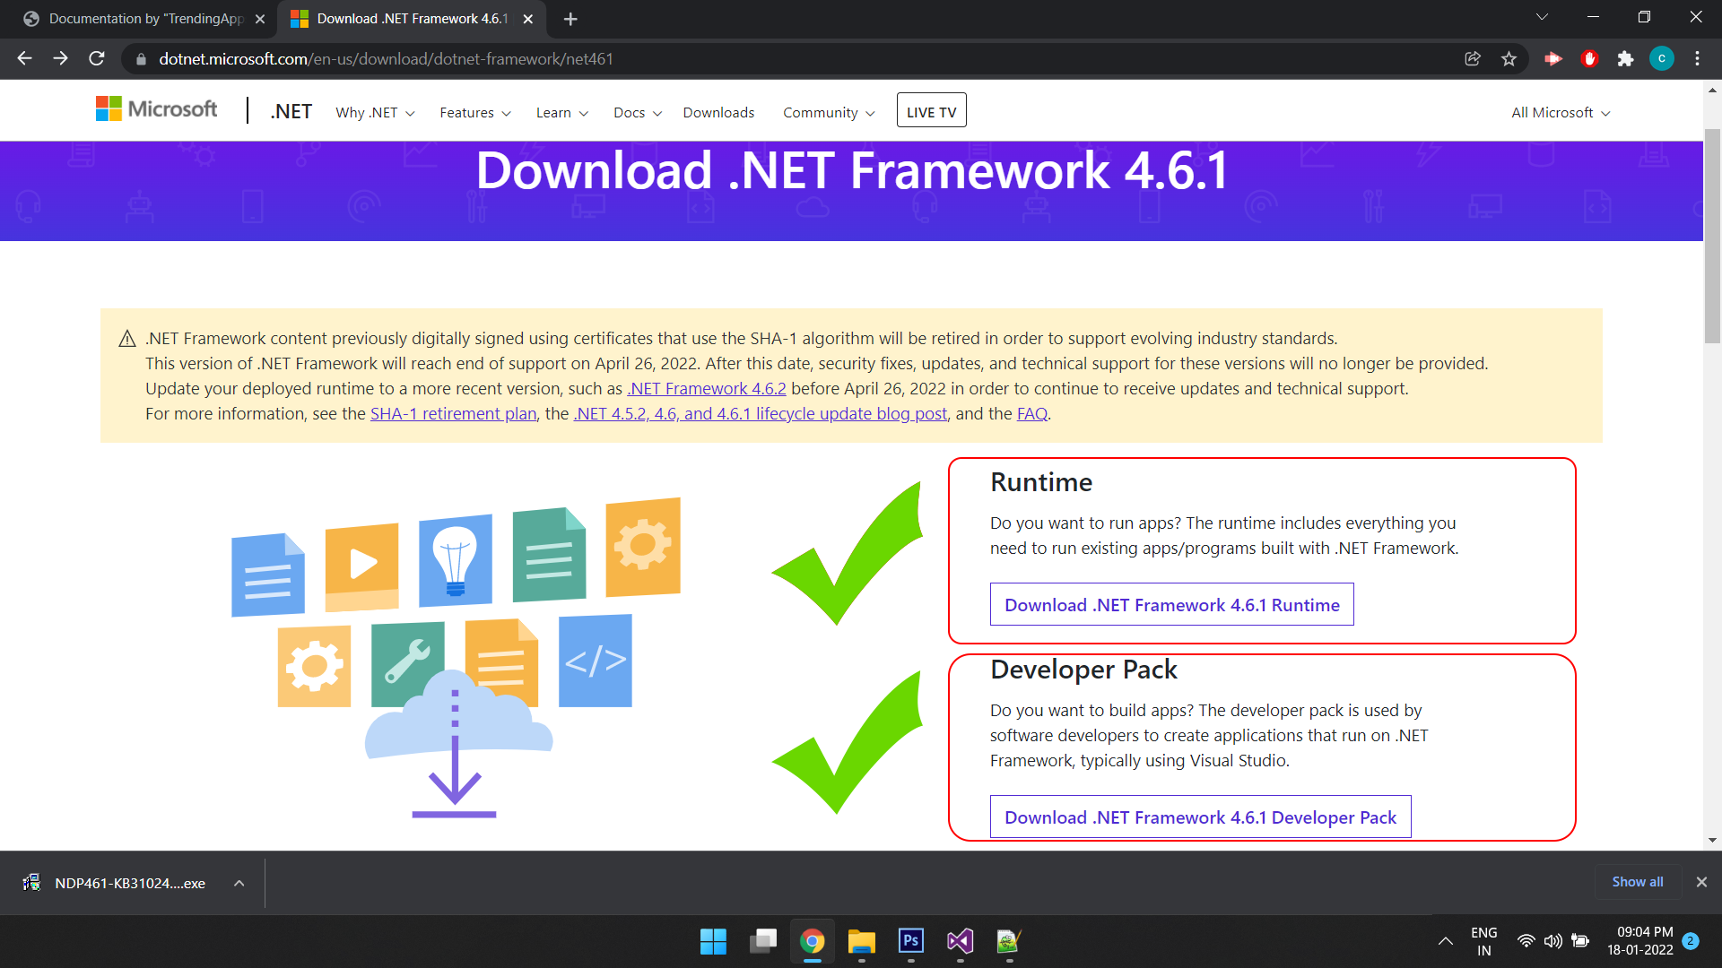This screenshot has width=1722, height=968.
Task: Click the LIVE TV button
Action: (931, 111)
